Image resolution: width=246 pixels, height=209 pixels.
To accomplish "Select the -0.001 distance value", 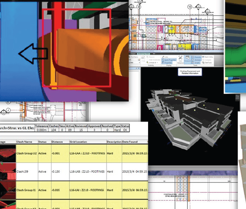I will pos(56,153).
